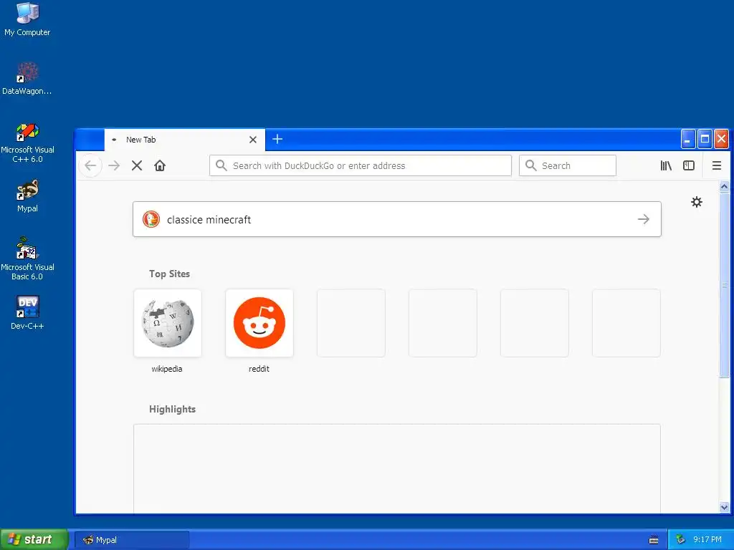Show the sidebars panel icon

689,165
